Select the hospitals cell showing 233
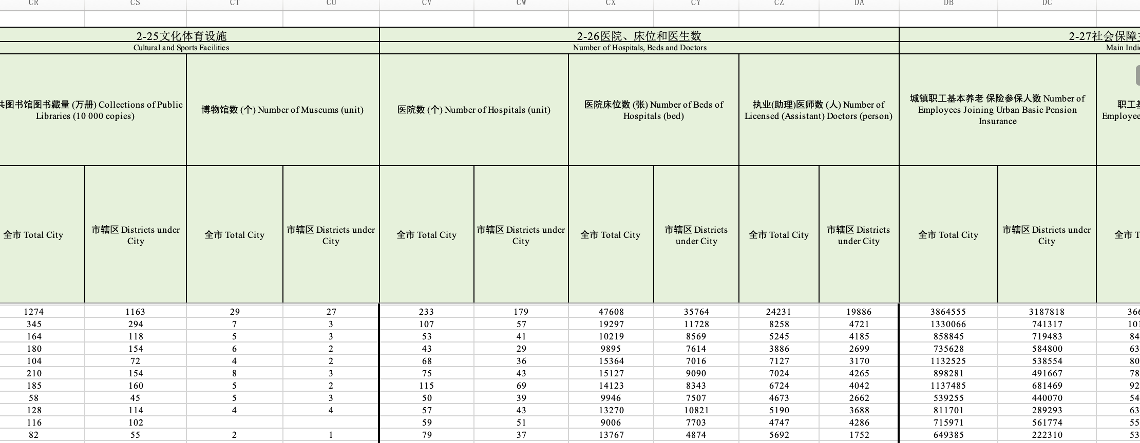Image resolution: width=1140 pixels, height=443 pixels. (x=427, y=312)
